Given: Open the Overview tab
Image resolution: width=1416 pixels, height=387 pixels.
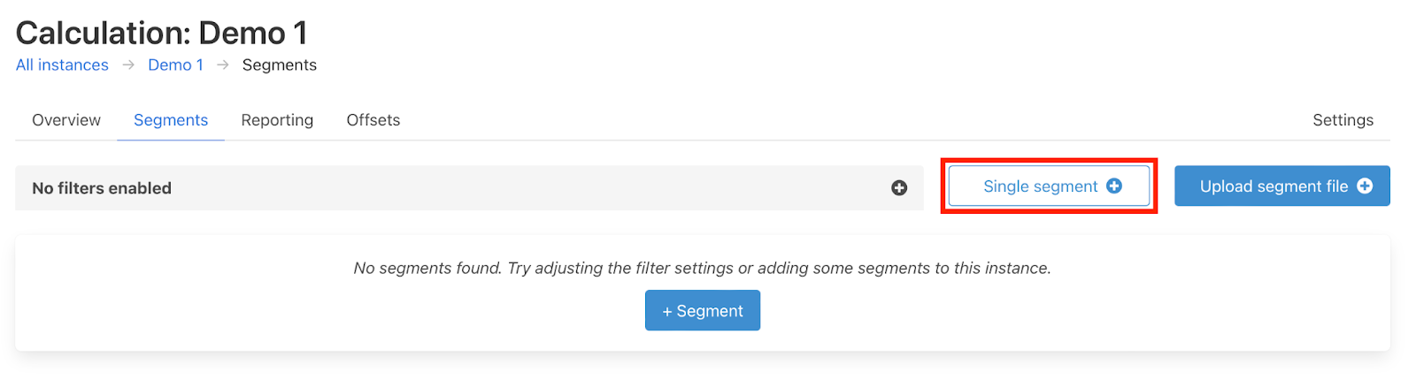Looking at the screenshot, I should (x=66, y=120).
